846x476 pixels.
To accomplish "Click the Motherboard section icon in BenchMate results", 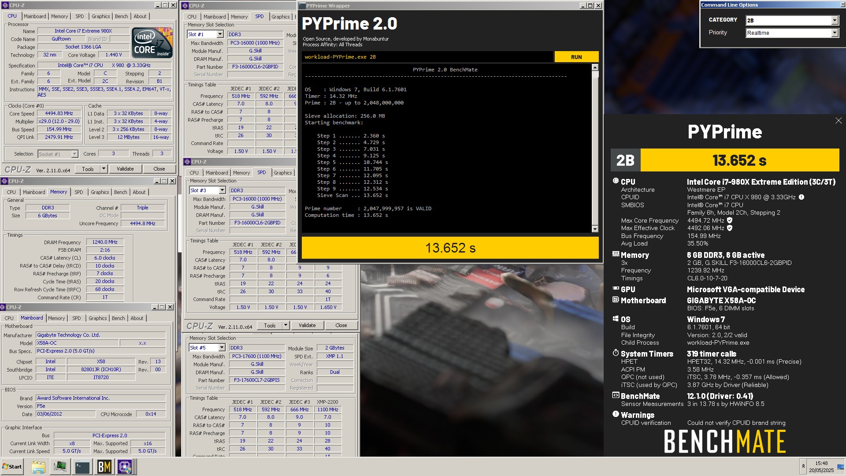I will click(x=616, y=300).
